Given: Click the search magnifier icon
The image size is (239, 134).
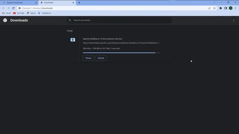Looking at the screenshot, I should pos(70,20).
